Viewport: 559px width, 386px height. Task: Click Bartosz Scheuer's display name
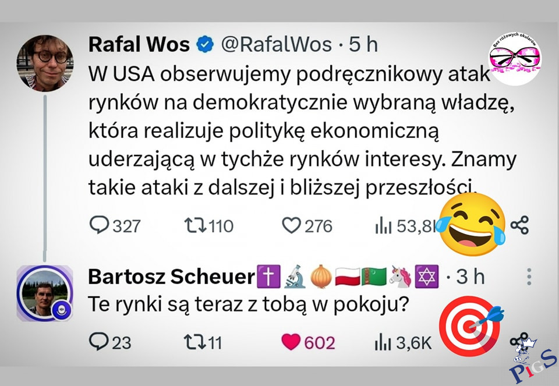pos(171,277)
